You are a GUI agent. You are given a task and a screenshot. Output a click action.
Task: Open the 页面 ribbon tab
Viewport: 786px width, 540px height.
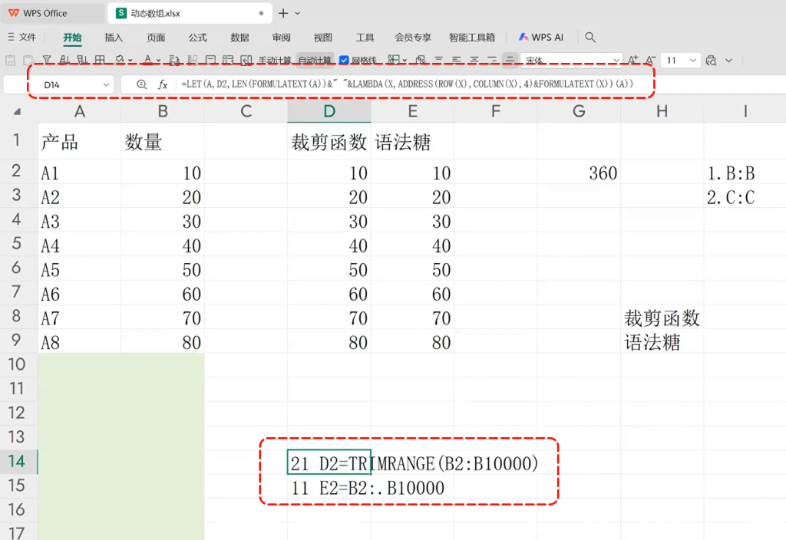(x=156, y=37)
